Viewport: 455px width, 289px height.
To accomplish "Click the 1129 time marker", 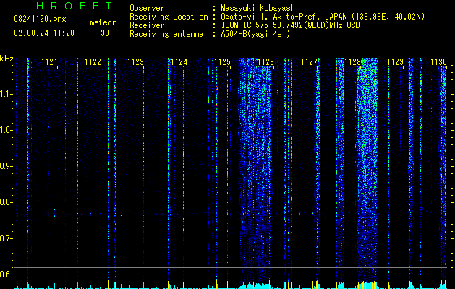I will point(396,62).
